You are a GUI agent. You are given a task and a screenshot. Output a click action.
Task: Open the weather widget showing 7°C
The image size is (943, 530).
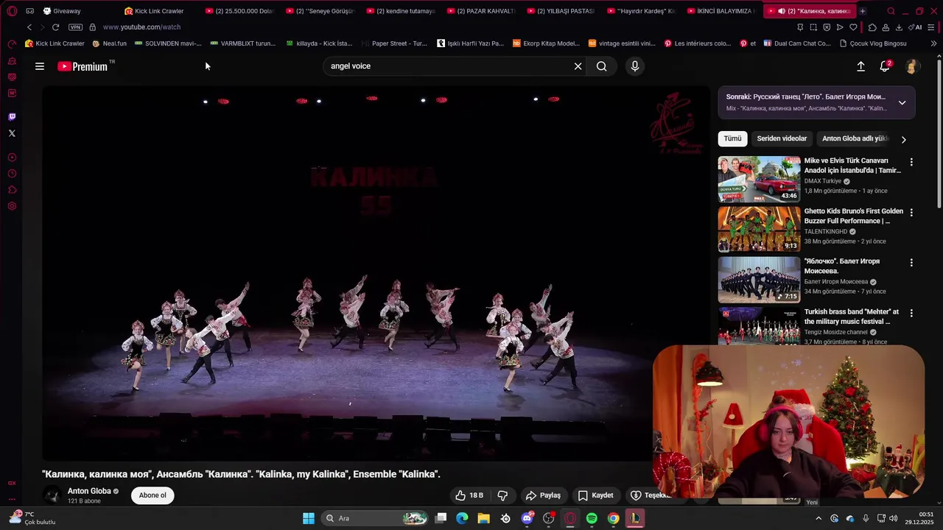pyautogui.click(x=31, y=518)
